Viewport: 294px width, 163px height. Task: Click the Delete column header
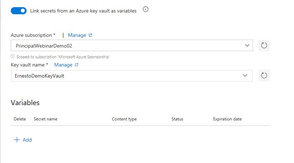(x=20, y=119)
